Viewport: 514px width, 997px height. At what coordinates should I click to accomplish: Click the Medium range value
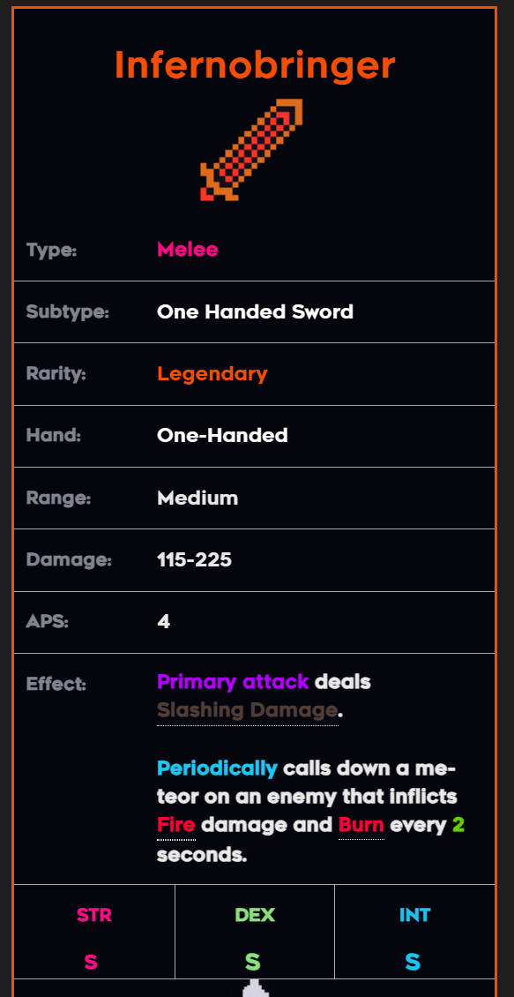[x=197, y=498]
